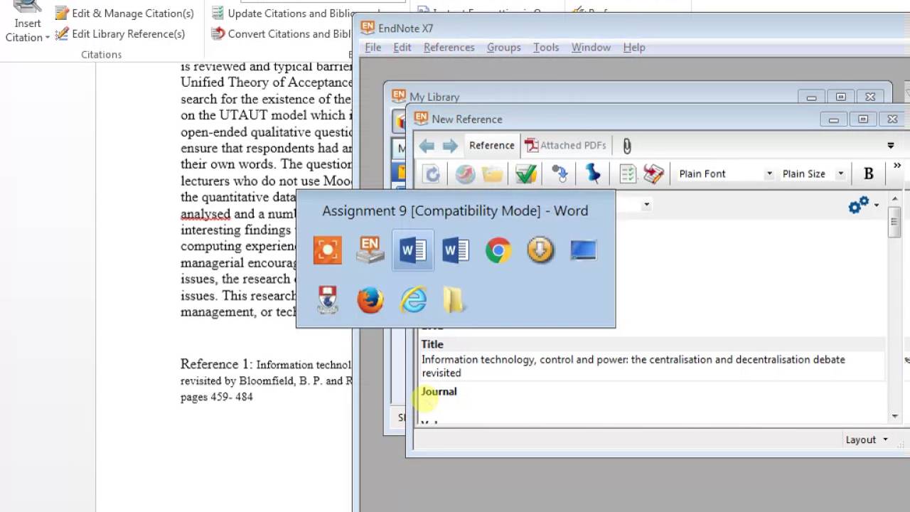Viewport: 910px width, 512px height.
Task: Open the Insert Citation dropdown arrow
Action: (x=47, y=38)
